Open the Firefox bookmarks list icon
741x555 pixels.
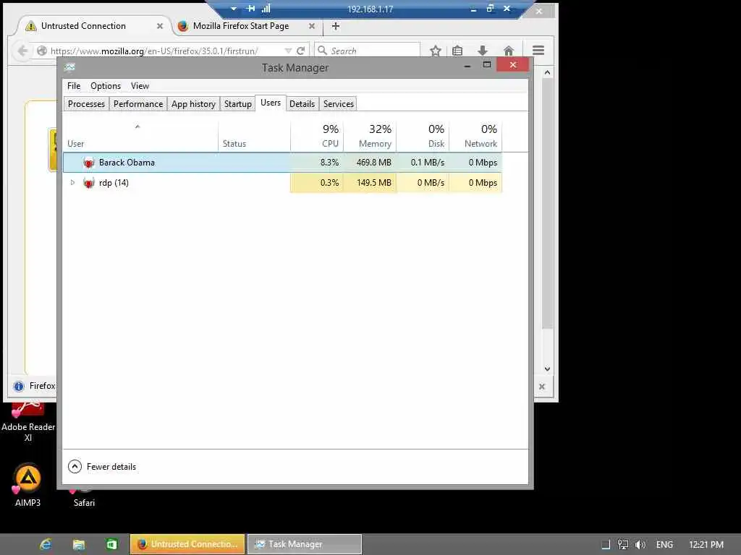(x=457, y=51)
